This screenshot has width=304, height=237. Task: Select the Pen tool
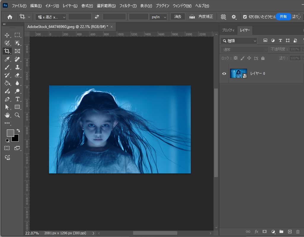pyautogui.click(x=7, y=99)
